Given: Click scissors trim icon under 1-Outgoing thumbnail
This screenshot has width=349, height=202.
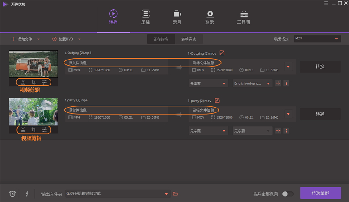Looking at the screenshot, I should [x=23, y=83].
